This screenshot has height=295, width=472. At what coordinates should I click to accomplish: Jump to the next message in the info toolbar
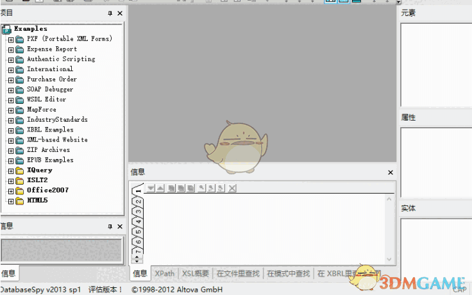pyautogui.click(x=151, y=188)
